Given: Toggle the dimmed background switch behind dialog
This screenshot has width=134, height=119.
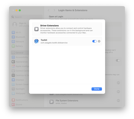Looking at the screenshot, I should pyautogui.click(x=118, y=60).
